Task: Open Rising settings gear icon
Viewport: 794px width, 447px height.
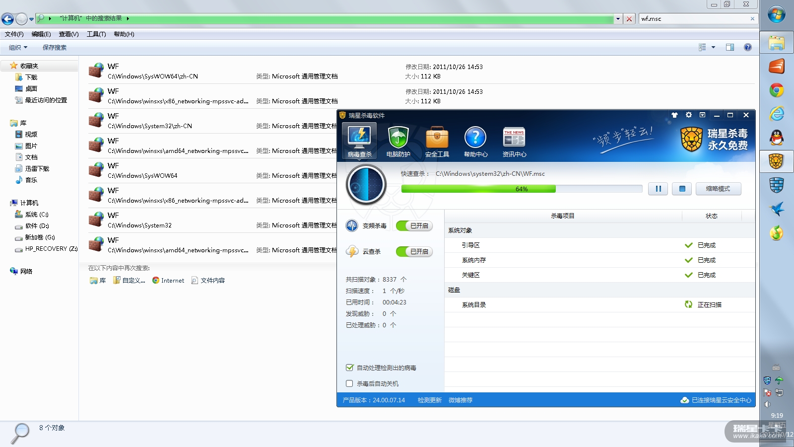Action: pos(689,115)
